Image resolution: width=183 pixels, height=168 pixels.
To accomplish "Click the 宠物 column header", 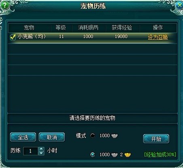I will 29,28.
